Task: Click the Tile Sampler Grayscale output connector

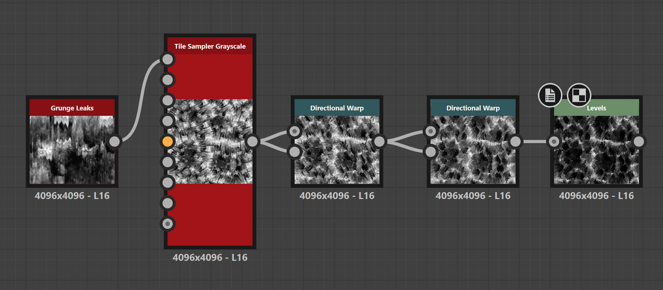Action: click(252, 142)
